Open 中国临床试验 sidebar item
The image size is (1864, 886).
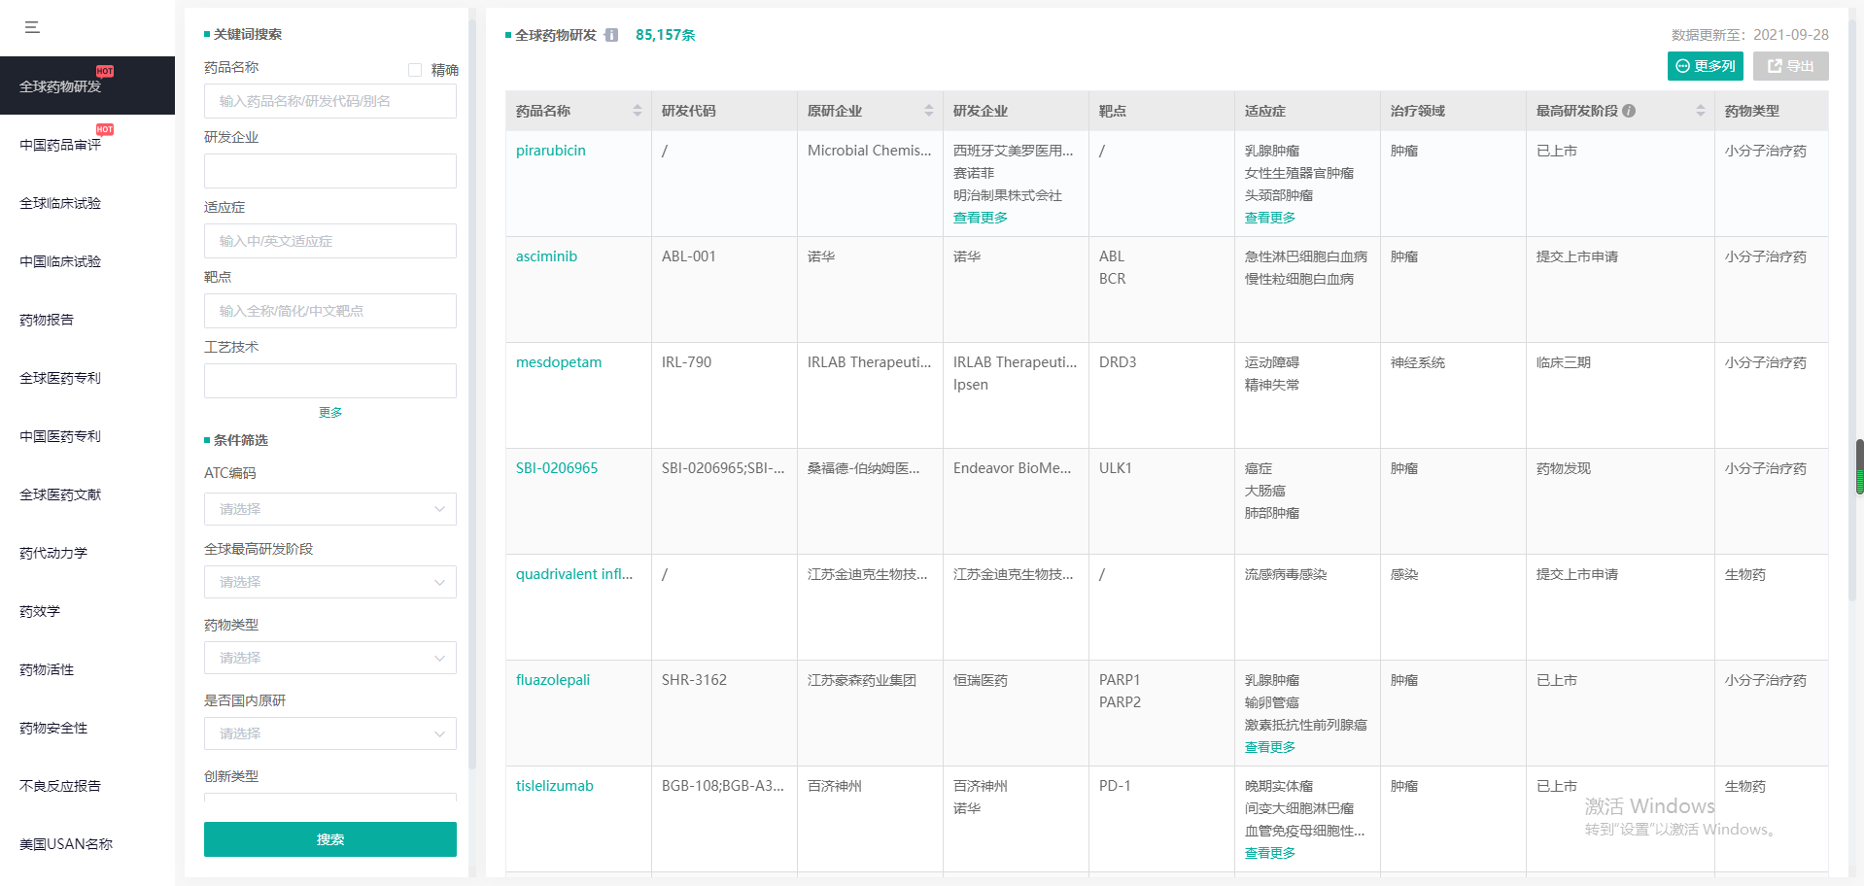click(87, 261)
